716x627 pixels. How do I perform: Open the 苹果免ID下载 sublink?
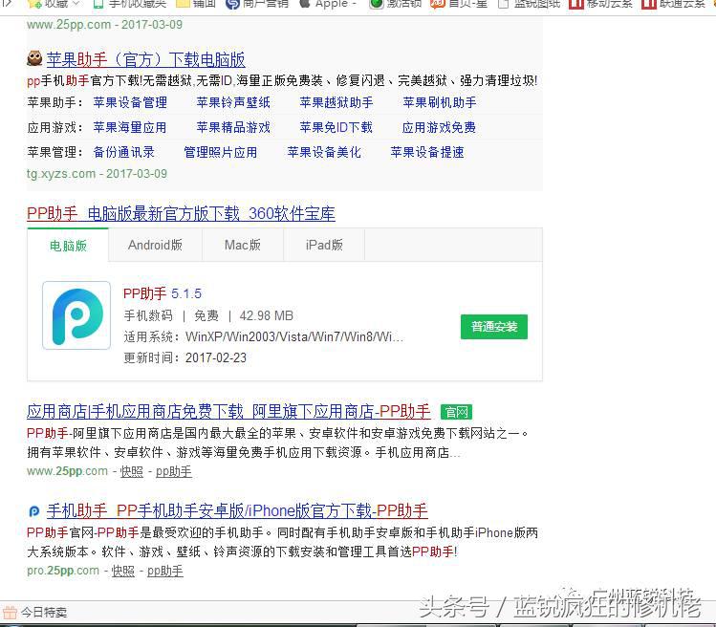[x=336, y=127]
